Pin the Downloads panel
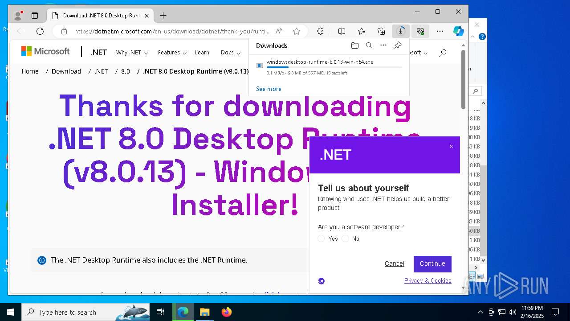The height and width of the screenshot is (321, 570). pyautogui.click(x=398, y=45)
